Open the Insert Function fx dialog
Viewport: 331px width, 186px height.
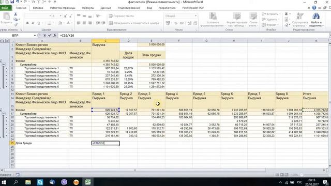(55, 36)
